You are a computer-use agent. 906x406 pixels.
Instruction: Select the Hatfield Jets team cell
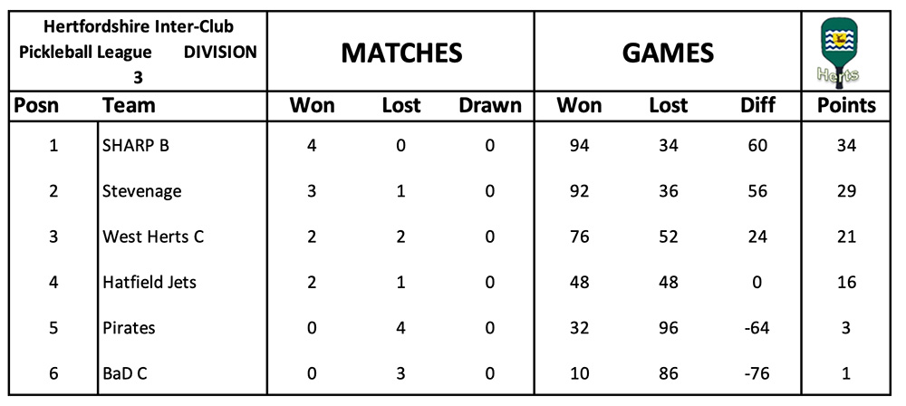149,282
